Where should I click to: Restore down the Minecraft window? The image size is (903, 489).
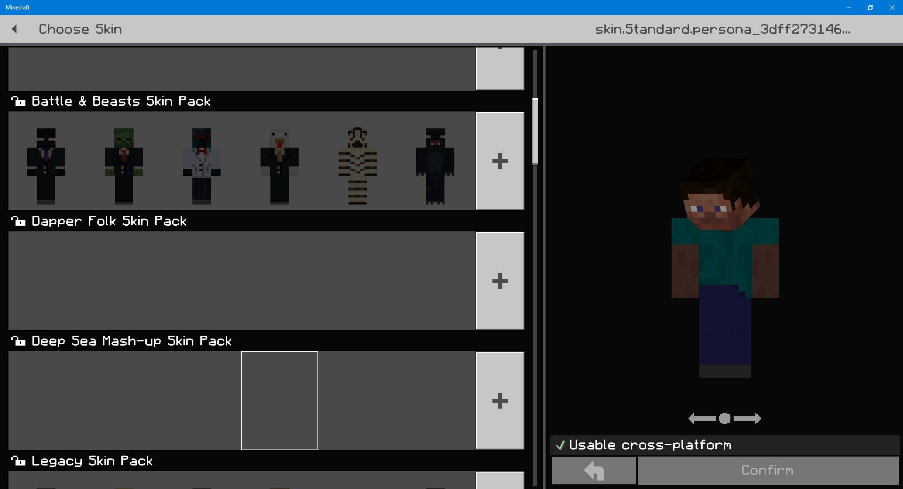pyautogui.click(x=871, y=8)
